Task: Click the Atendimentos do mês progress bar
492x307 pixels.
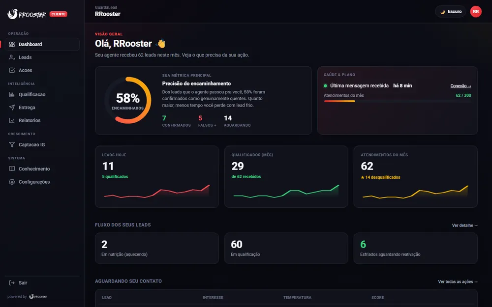Action: (397, 101)
